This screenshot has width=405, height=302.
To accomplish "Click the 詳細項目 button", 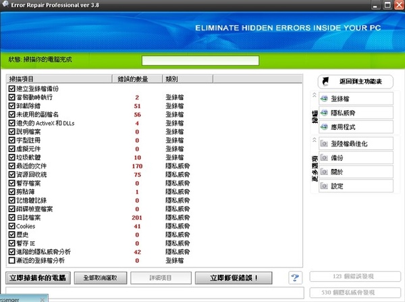I will (x=161, y=278).
